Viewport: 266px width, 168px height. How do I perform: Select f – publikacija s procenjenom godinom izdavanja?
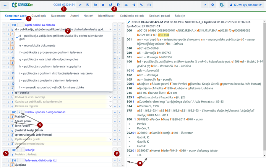point(64,52)
